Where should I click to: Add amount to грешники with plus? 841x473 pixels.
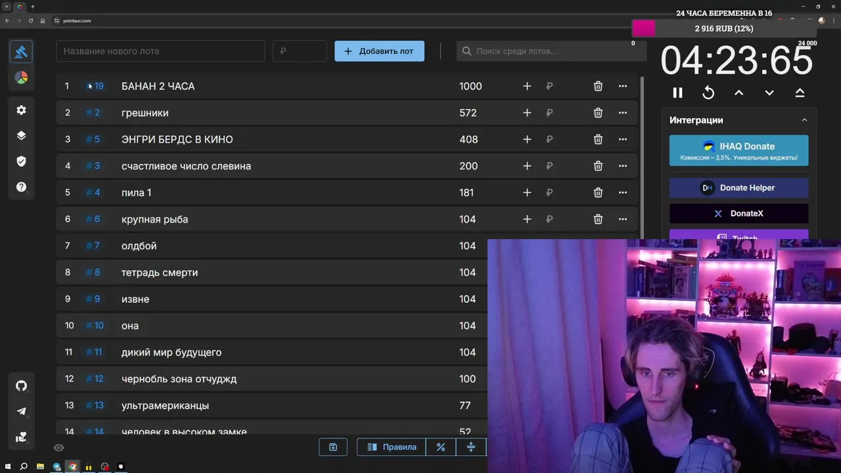(527, 113)
